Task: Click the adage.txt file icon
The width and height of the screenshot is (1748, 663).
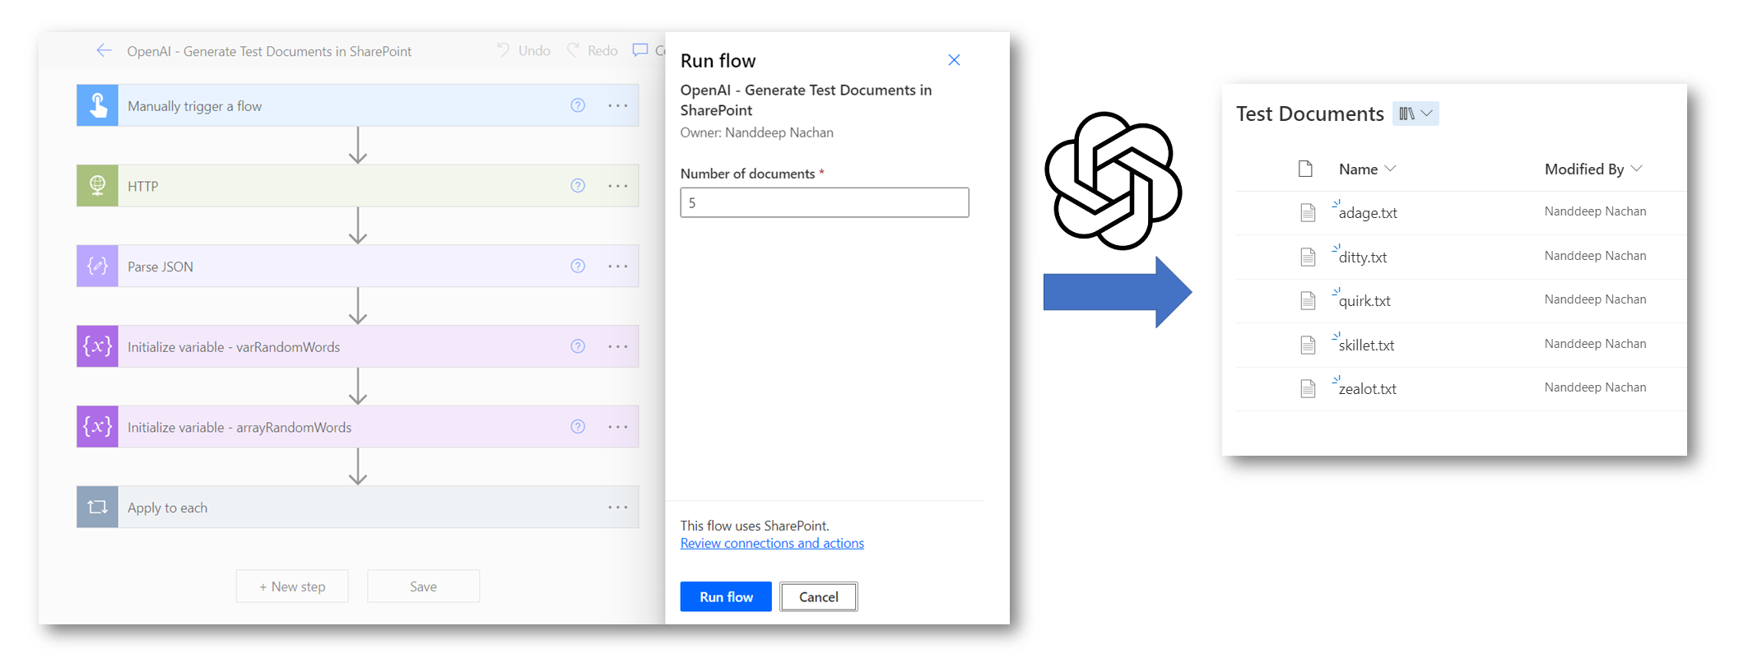Action: tap(1308, 213)
